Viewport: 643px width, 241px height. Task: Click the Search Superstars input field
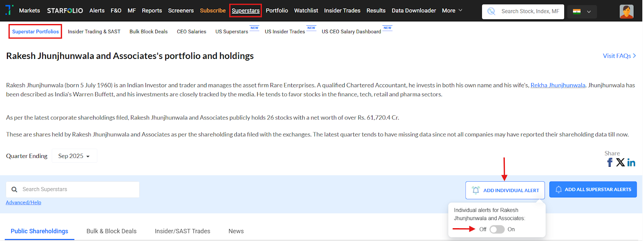pyautogui.click(x=78, y=190)
